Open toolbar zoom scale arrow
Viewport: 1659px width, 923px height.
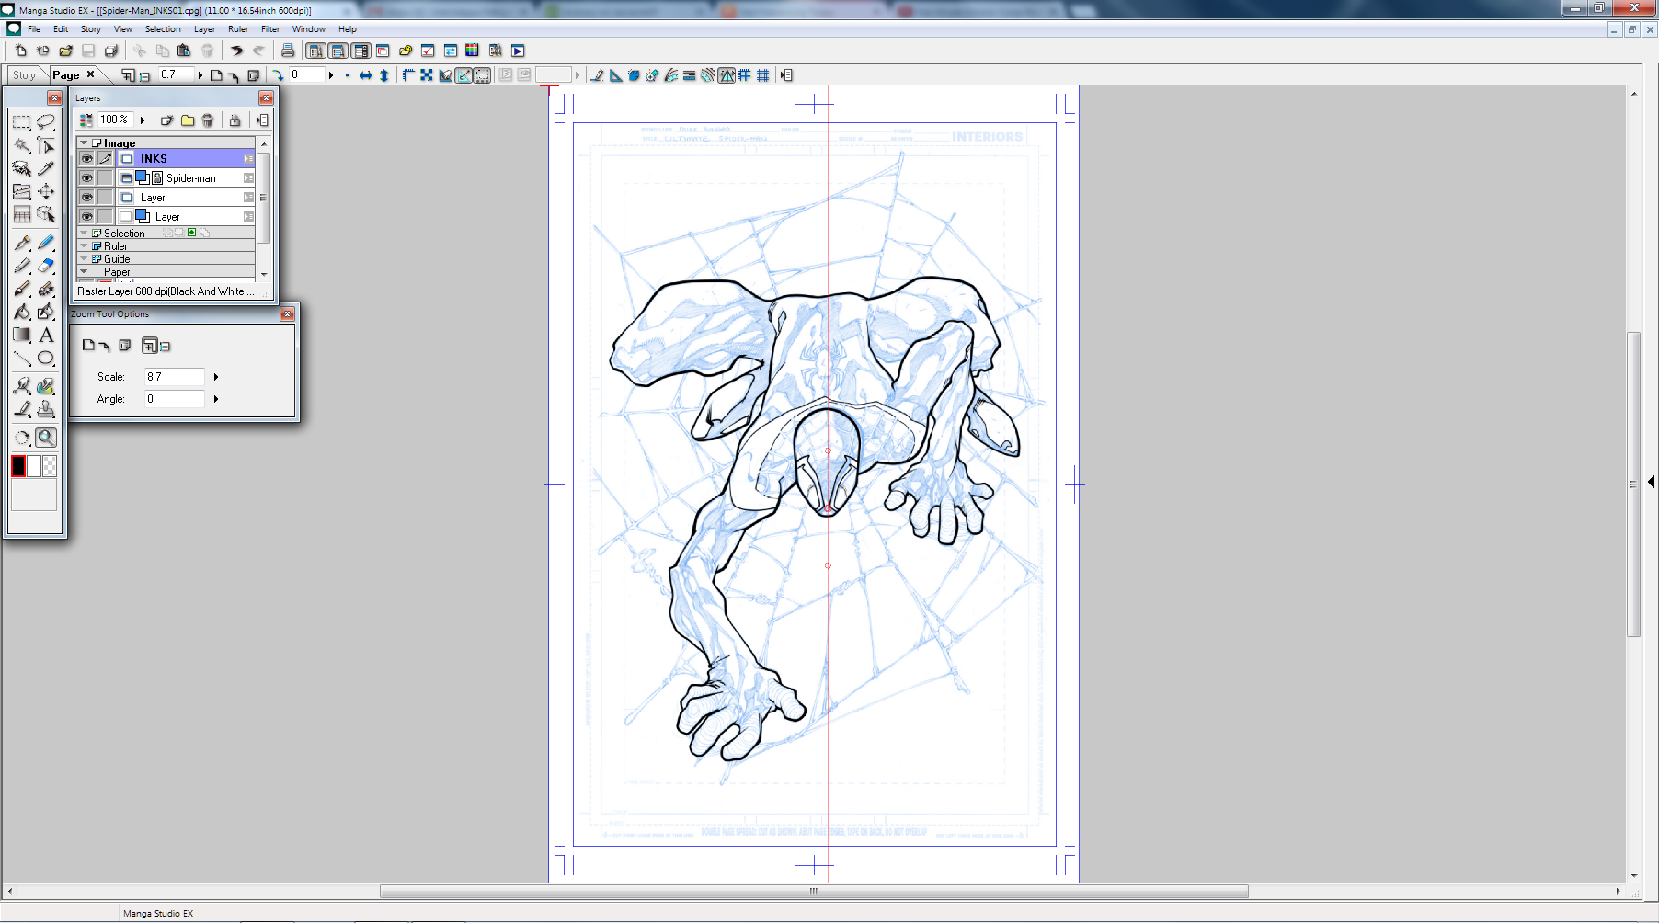coord(200,75)
